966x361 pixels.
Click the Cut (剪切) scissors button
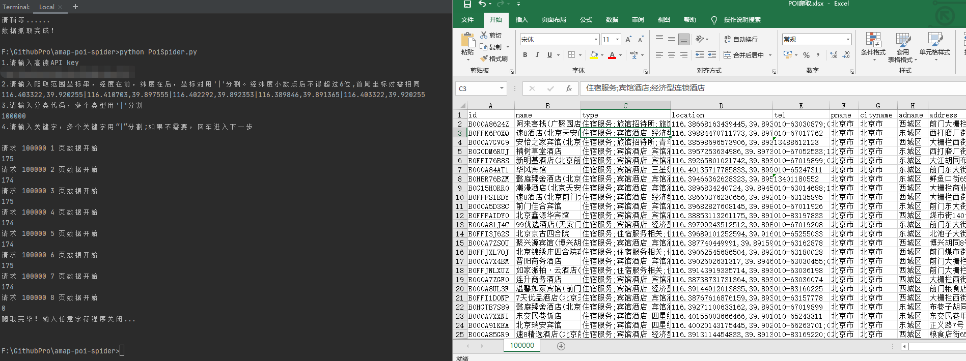pos(491,35)
